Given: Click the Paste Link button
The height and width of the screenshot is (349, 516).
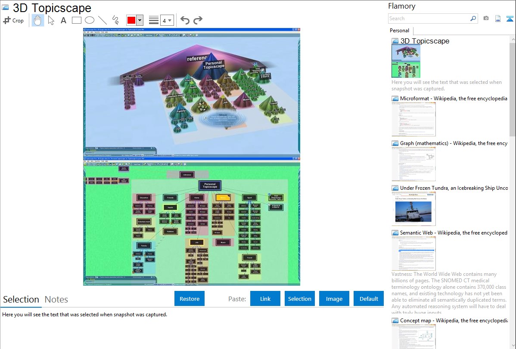Looking at the screenshot, I should 265,299.
